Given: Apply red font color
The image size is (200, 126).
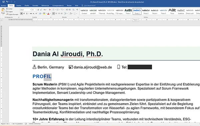Looking at the screenshot, I should click(48, 14).
